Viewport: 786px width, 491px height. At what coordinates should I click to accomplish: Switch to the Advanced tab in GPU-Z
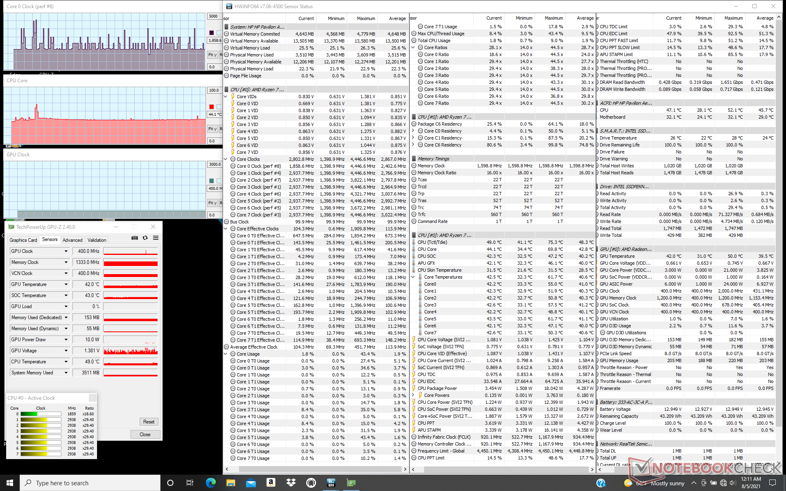(72, 240)
